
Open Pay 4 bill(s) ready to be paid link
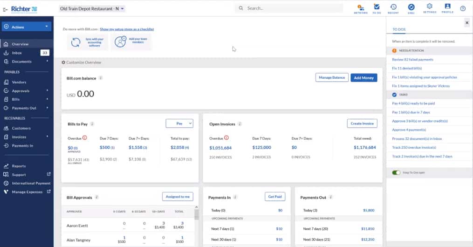pos(413,103)
